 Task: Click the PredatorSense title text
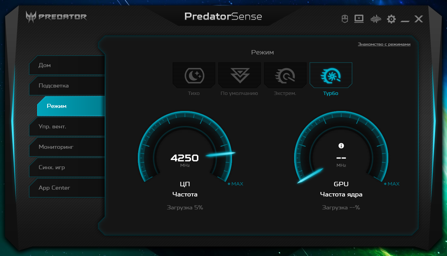point(223,16)
